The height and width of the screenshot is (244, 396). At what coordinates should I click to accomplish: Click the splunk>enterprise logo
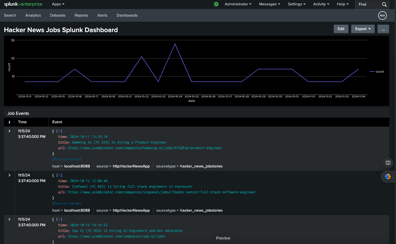click(x=23, y=4)
